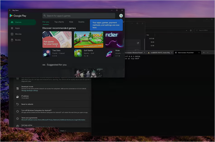Switch to the Kids tab

tap(71, 22)
